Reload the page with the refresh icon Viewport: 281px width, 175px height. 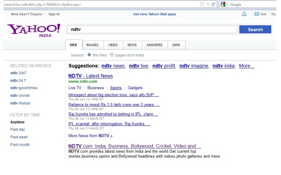(x=213, y=4)
